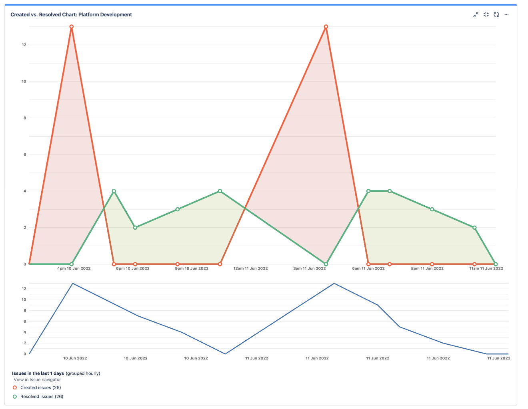Click the fit-to-screen gadget icon

tap(486, 15)
